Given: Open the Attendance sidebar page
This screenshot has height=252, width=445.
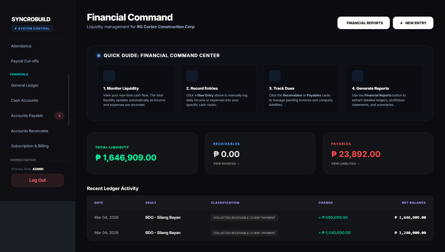Looking at the screenshot, I should [x=21, y=46].
